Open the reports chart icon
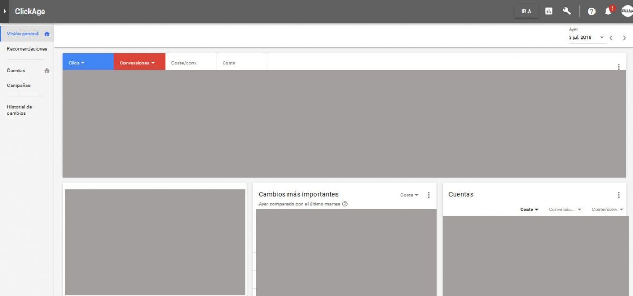Viewport: 633px width, 296px height. (549, 11)
